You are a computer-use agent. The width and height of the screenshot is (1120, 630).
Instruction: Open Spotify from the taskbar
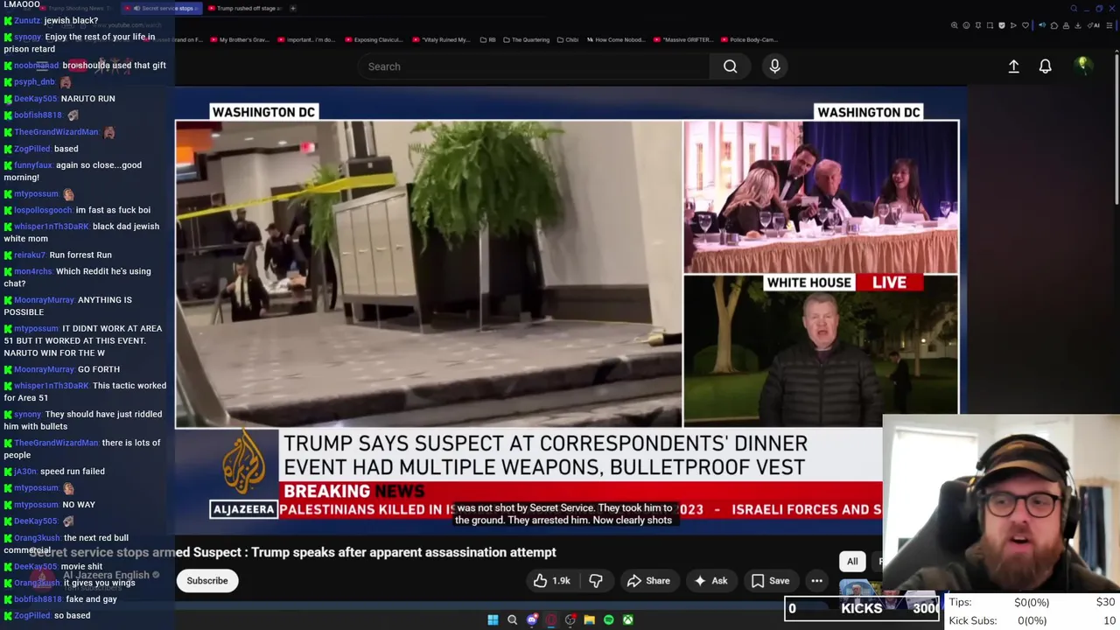click(609, 620)
